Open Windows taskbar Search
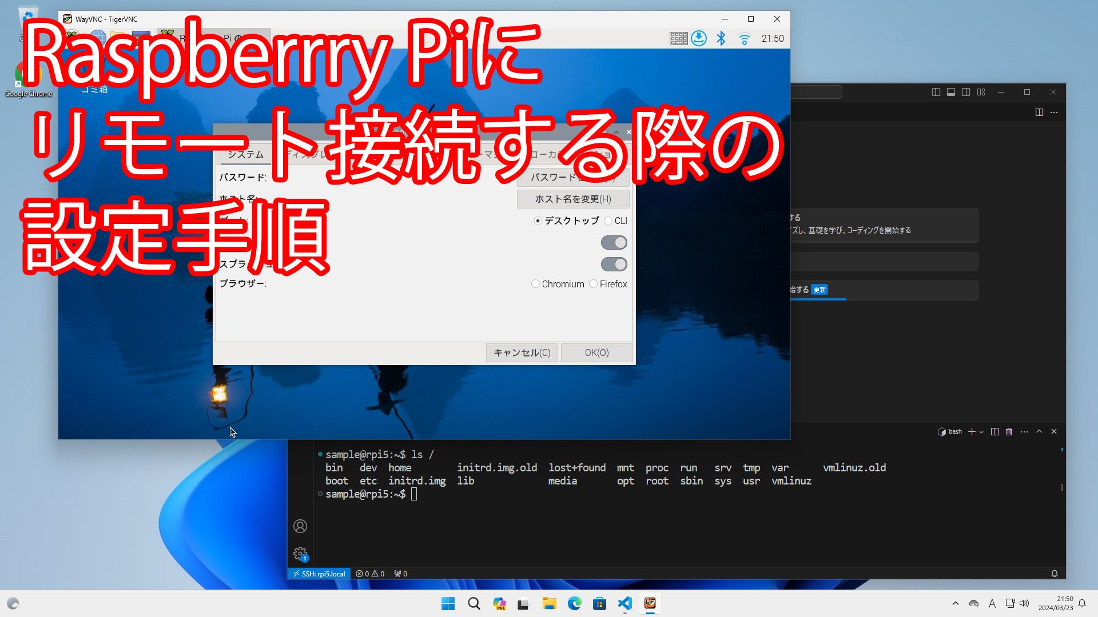 pos(474,604)
